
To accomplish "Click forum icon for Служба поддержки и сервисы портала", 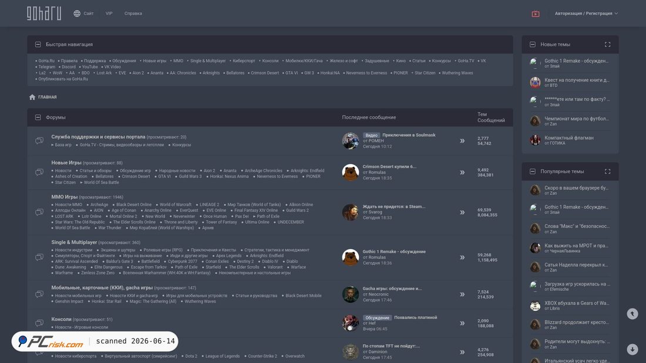I will pos(39,141).
